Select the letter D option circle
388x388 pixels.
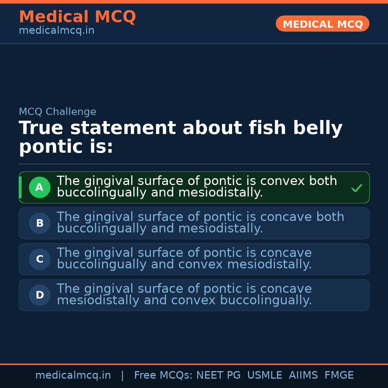tap(40, 295)
